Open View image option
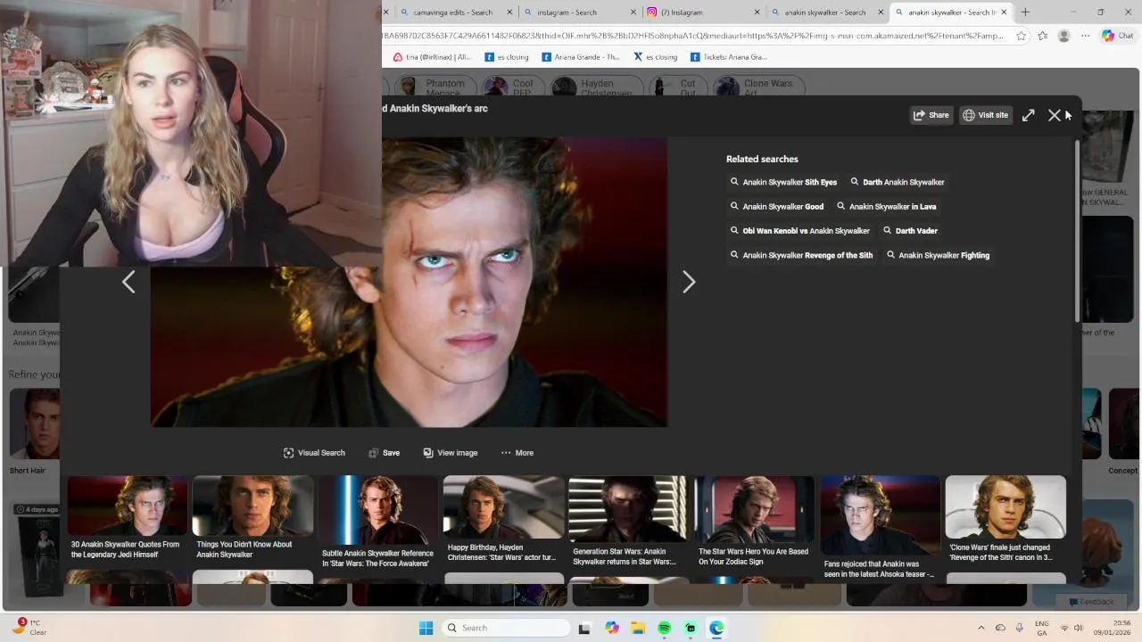 (x=451, y=453)
